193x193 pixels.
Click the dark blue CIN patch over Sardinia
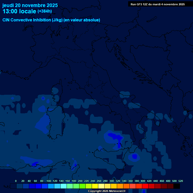pyautogui.click(x=43, y=123)
